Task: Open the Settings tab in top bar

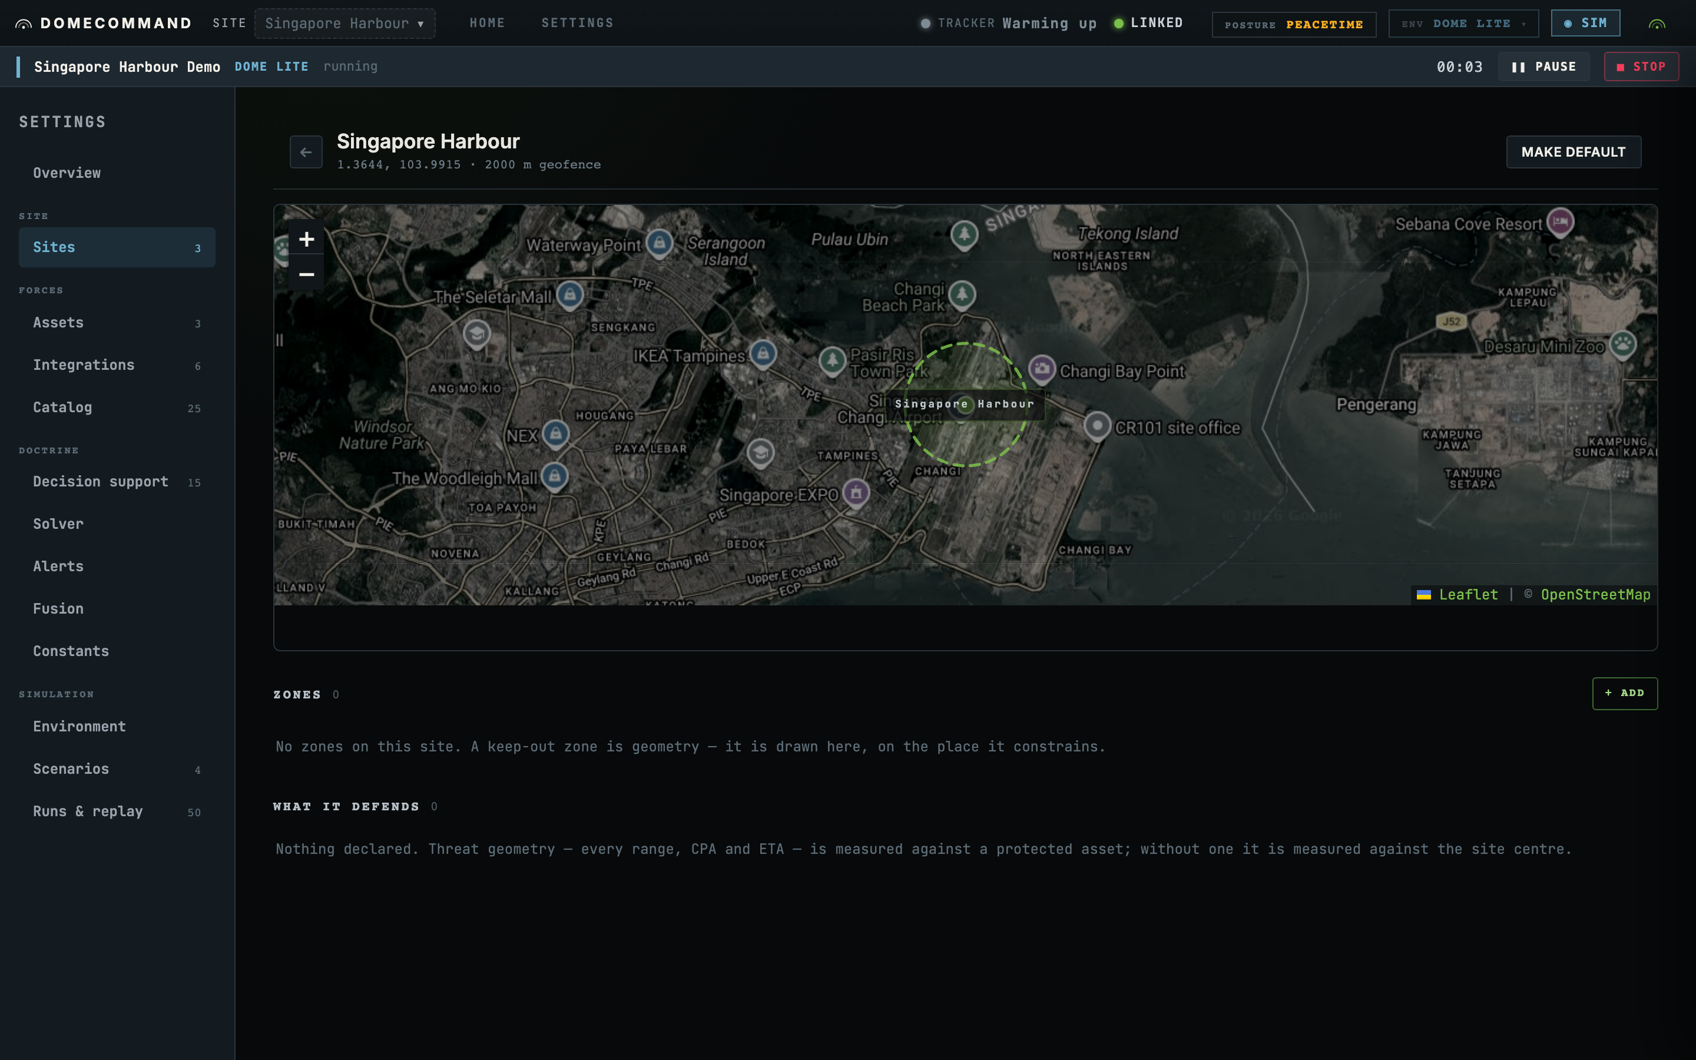Action: pyautogui.click(x=577, y=23)
